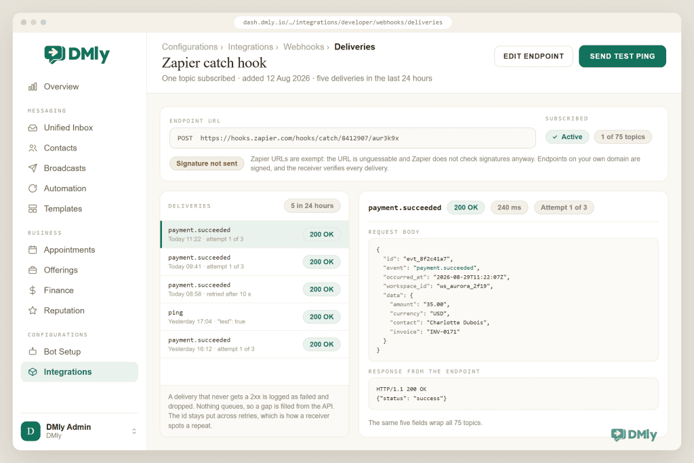This screenshot has width=694, height=463.
Task: Click the endpoint URL field
Action: coord(352,138)
